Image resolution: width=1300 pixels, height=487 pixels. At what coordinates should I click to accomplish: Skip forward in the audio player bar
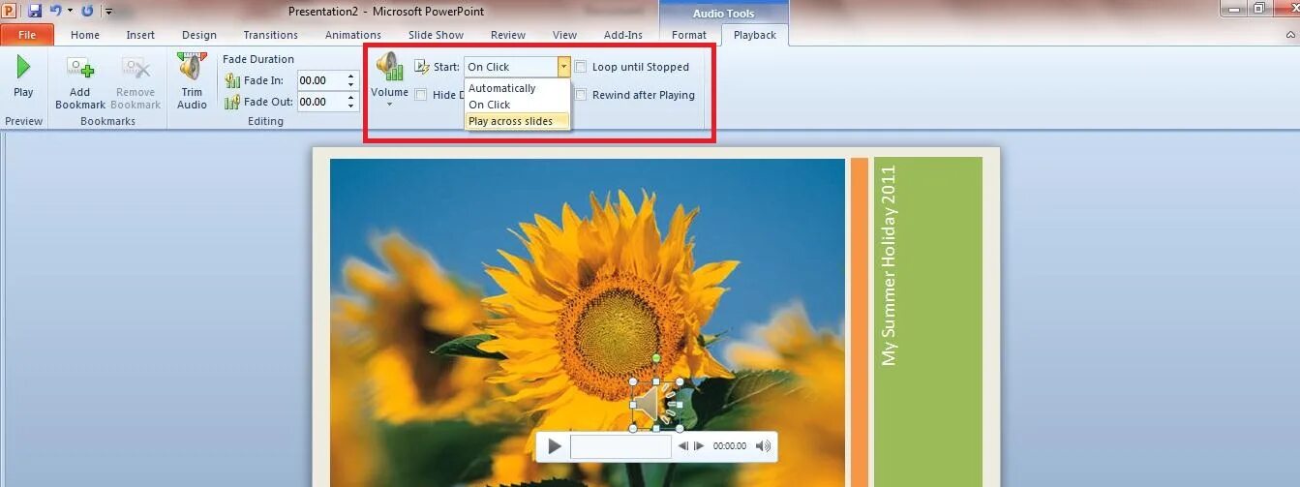[x=698, y=446]
